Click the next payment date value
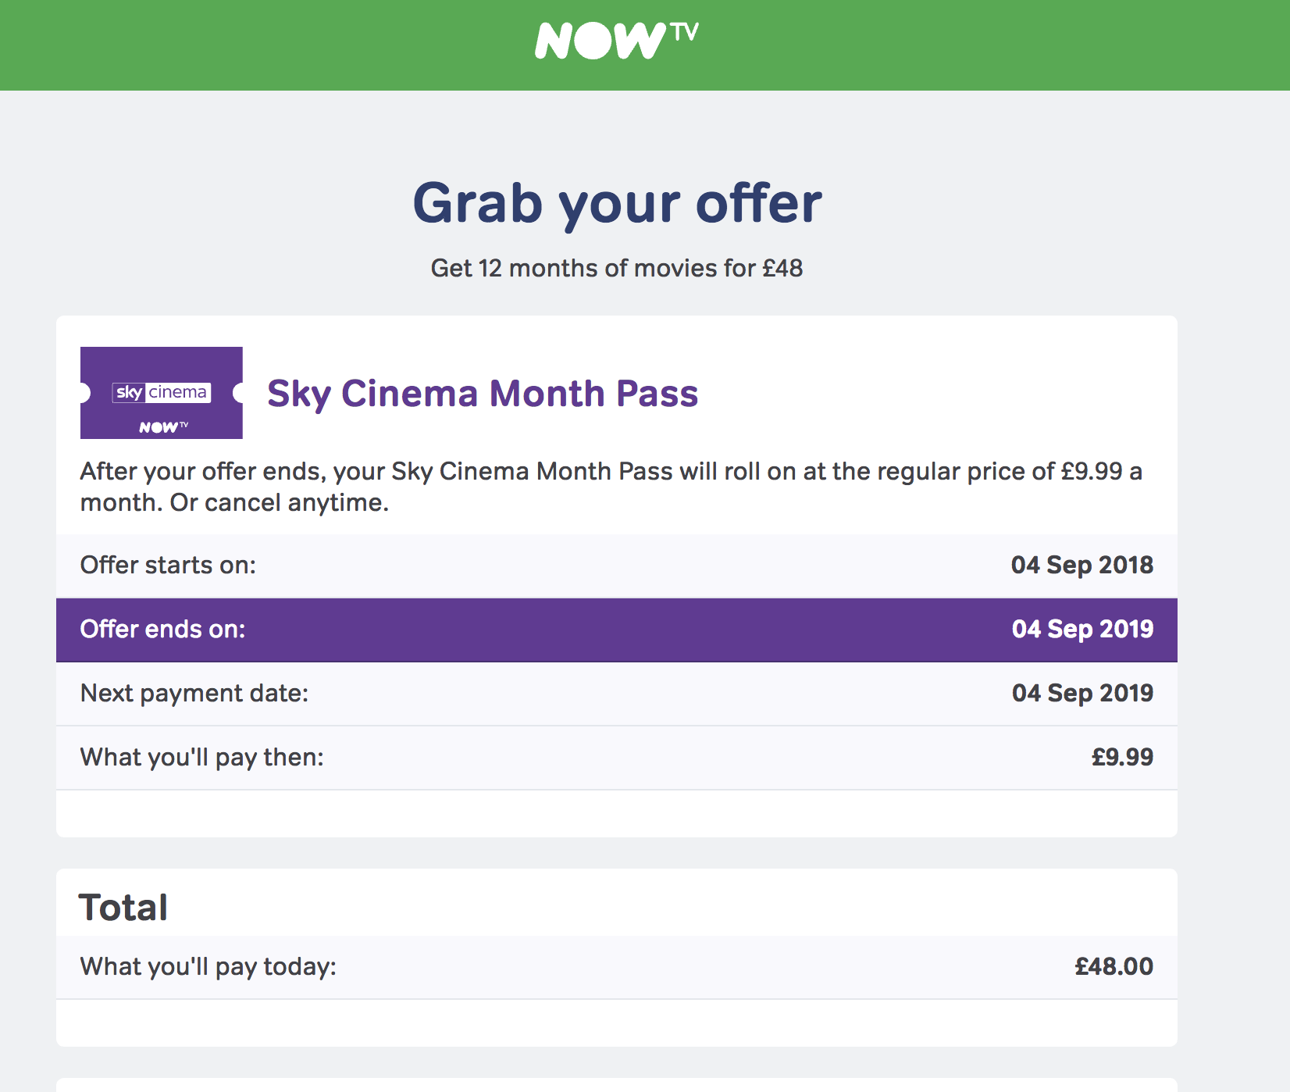Viewport: 1290px width, 1092px height. coord(1082,693)
